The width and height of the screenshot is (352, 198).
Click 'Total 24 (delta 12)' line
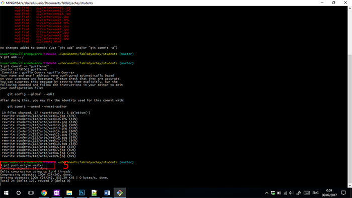tap(35, 181)
